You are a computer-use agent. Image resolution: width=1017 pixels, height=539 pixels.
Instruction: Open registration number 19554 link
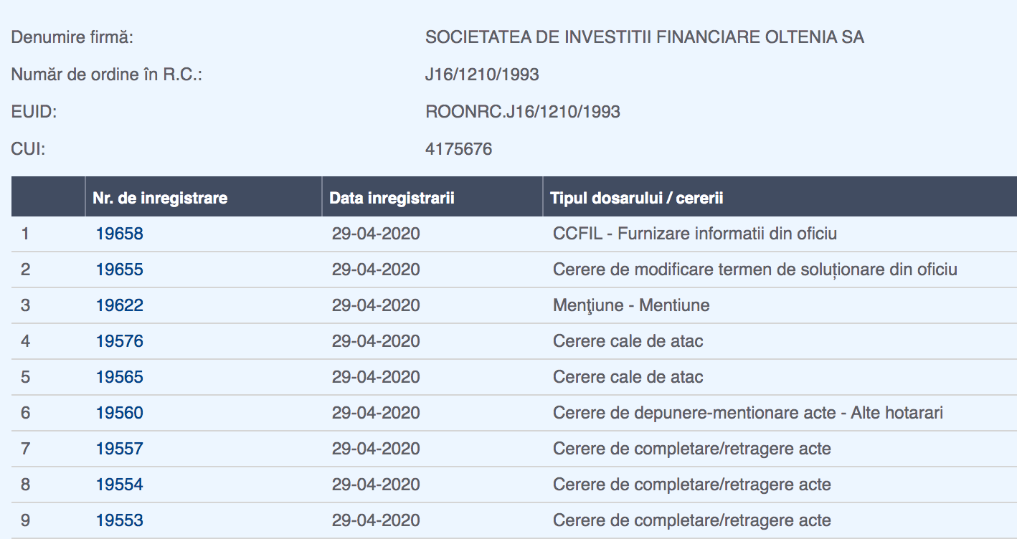tap(120, 485)
